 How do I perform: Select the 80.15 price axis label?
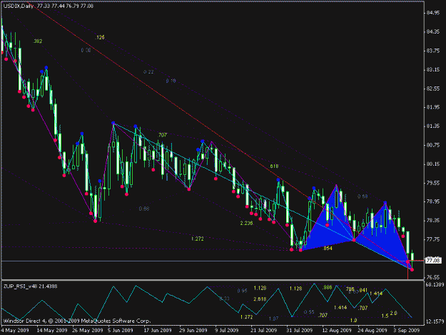click(x=433, y=164)
